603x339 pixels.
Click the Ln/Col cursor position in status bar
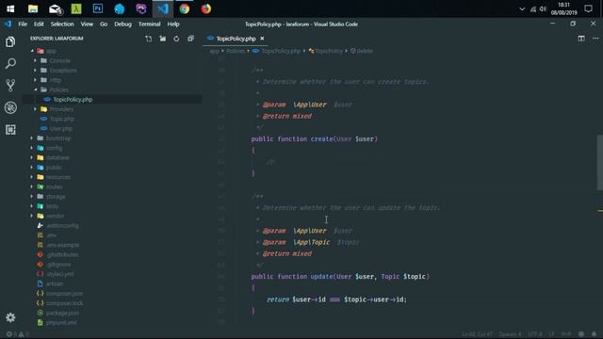click(x=477, y=334)
